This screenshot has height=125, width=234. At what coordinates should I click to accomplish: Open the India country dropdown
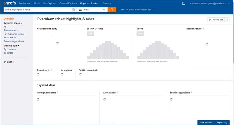pos(104,10)
